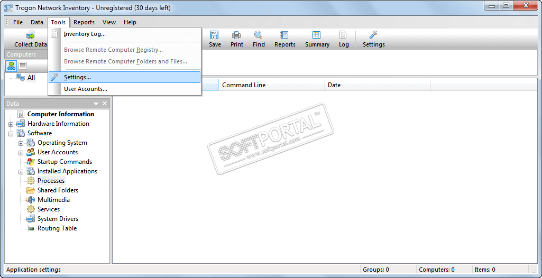Click the Computers: 0 status bar entry
542x278 pixels.
click(x=437, y=270)
